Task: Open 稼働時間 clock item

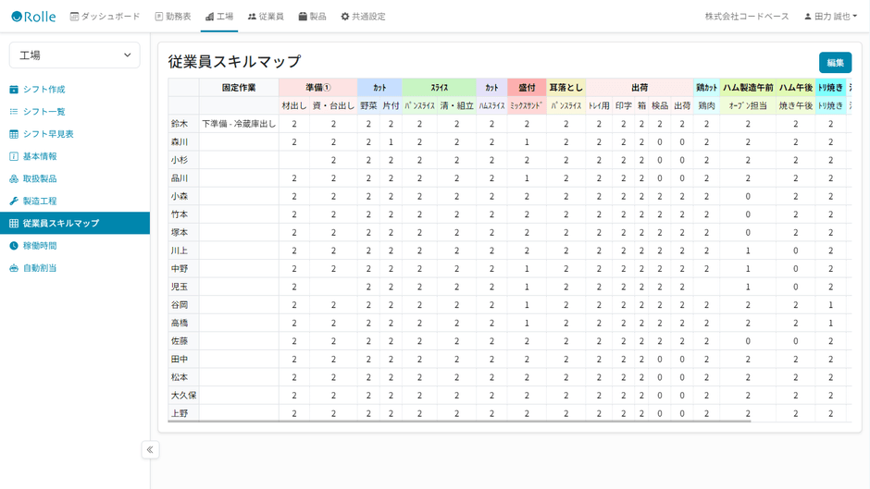Action: [39, 246]
